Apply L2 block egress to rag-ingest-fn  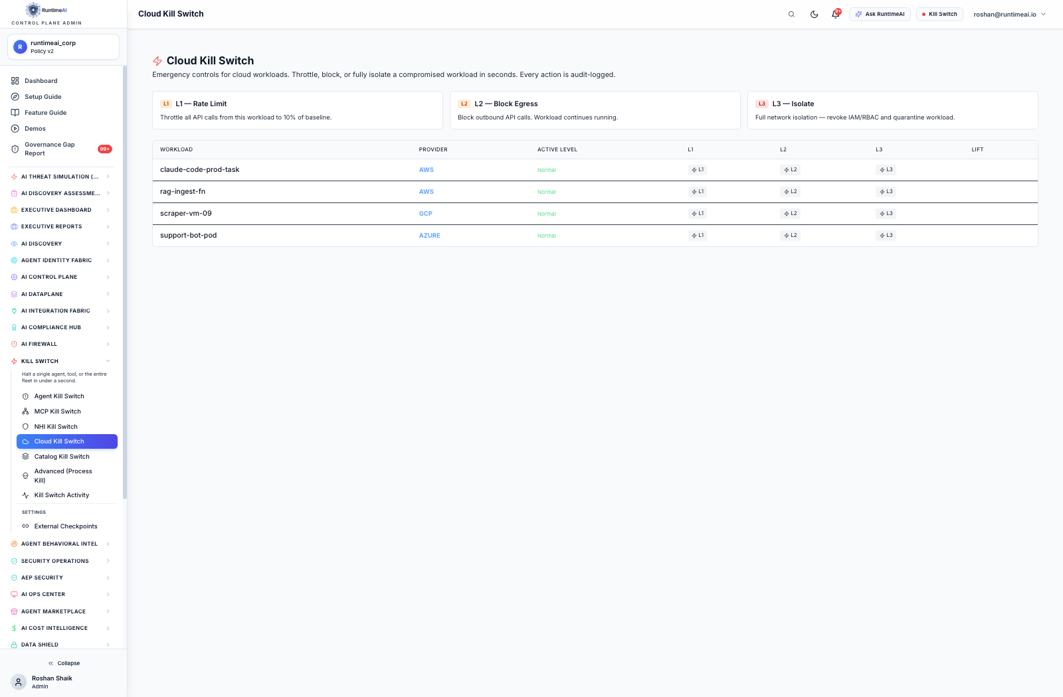click(x=790, y=192)
